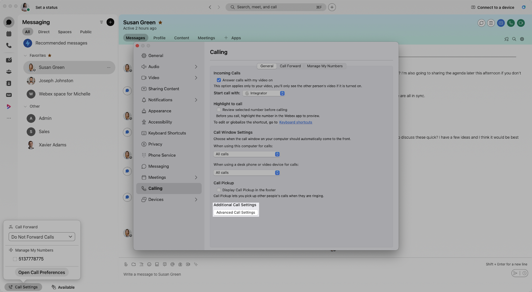This screenshot has height=292, width=532.
Task: Follow the Keyboard shortcuts link
Action: [296, 122]
